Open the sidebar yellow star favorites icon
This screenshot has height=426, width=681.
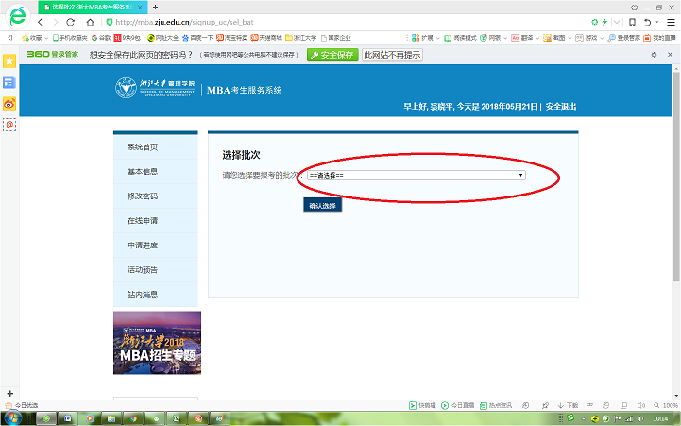click(9, 61)
